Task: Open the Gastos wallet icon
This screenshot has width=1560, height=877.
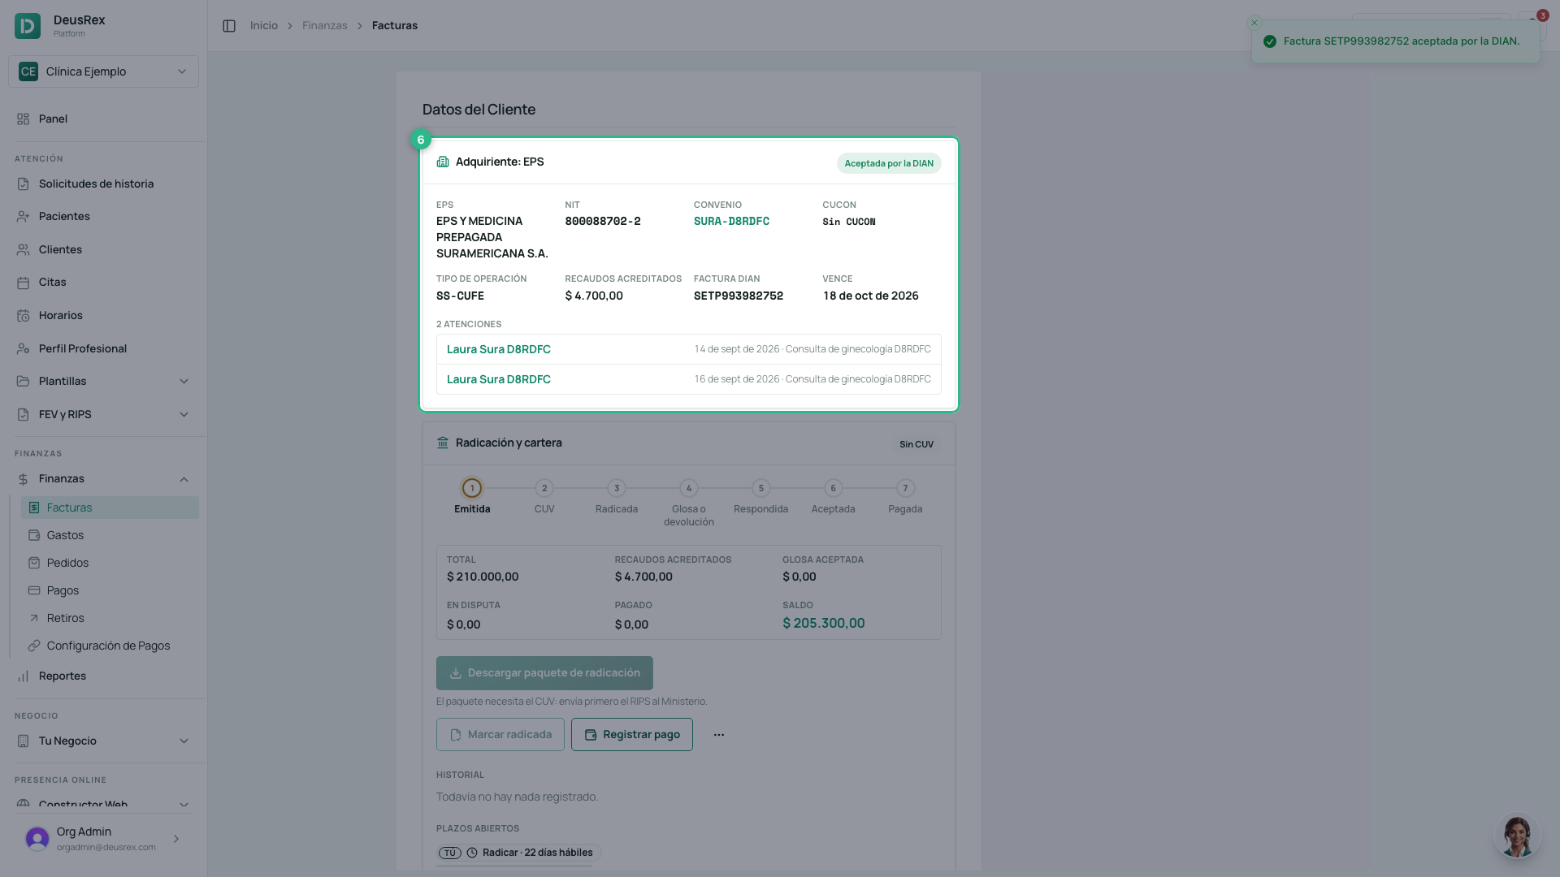Action: click(x=34, y=535)
